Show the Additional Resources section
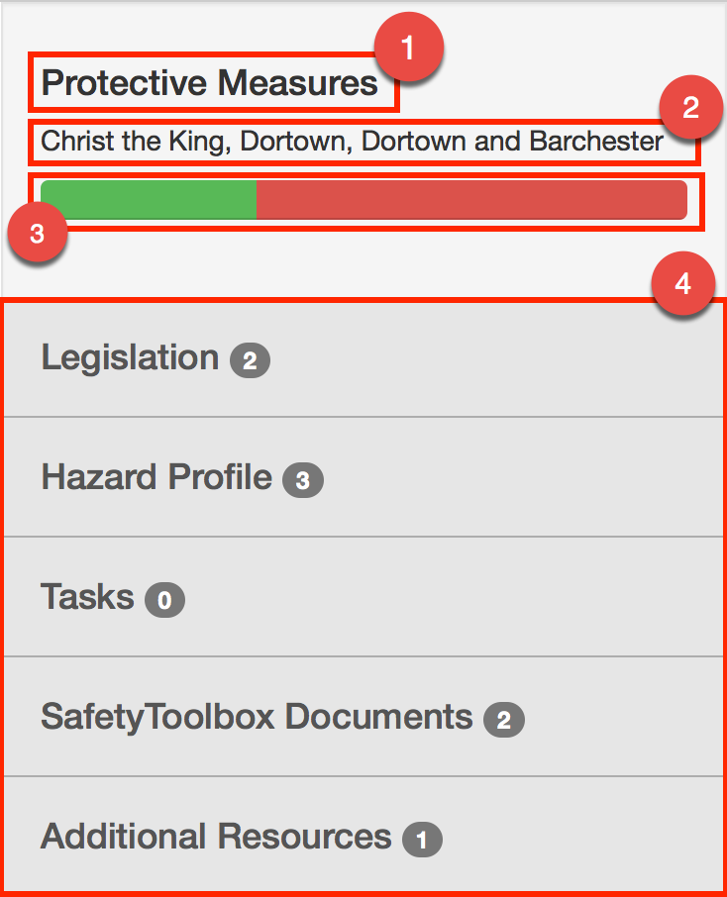Image resolution: width=727 pixels, height=897 pixels. 215,837
